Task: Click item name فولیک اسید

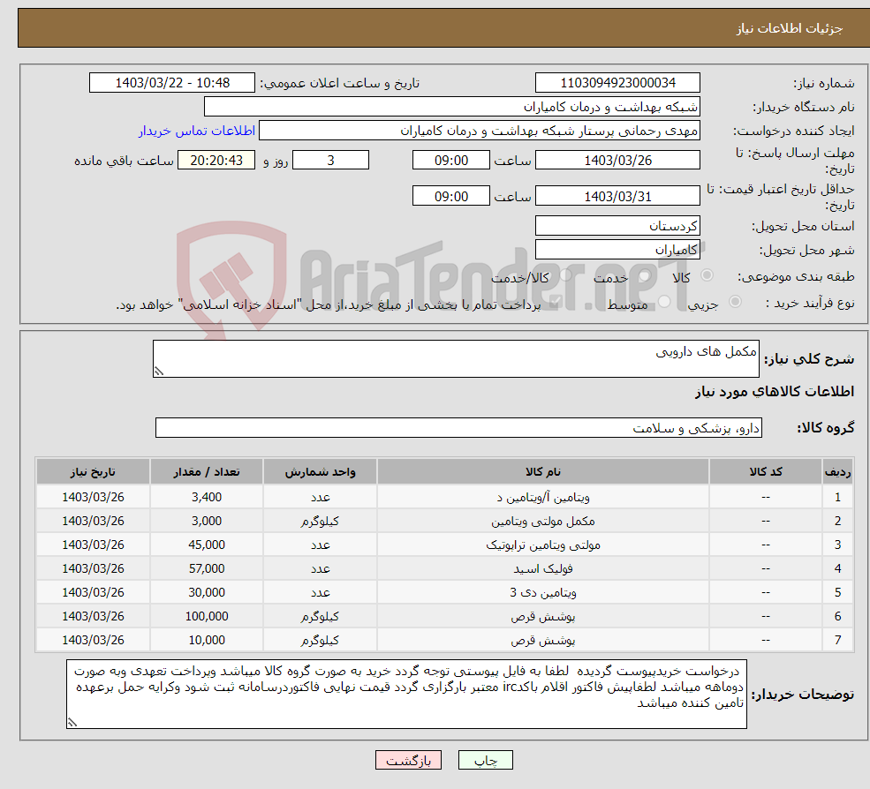Action: tap(543, 569)
